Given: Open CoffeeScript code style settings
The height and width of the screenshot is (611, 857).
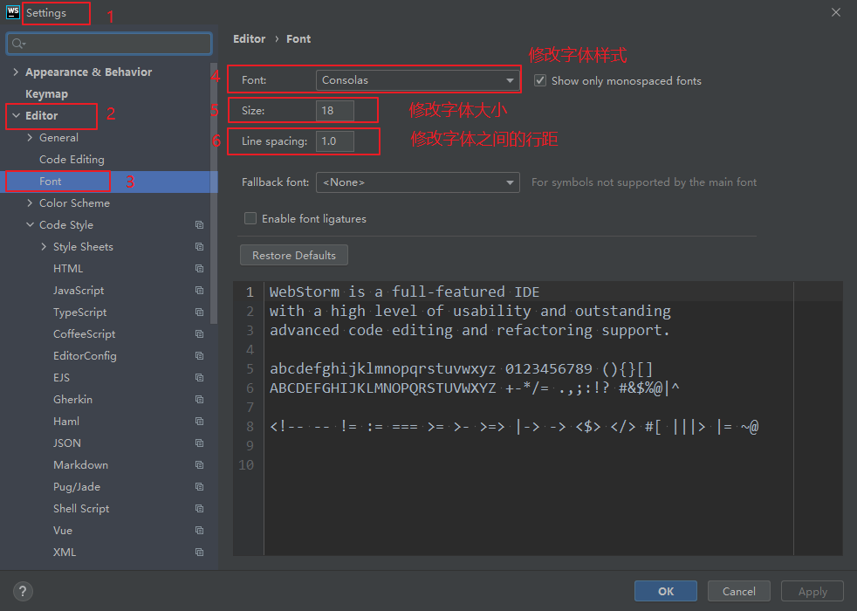Looking at the screenshot, I should coord(84,334).
